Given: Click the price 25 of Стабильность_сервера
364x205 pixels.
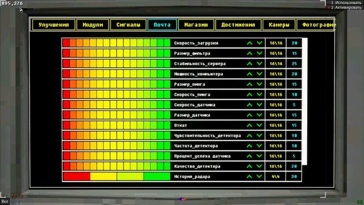Looking at the screenshot, I should [294, 63].
